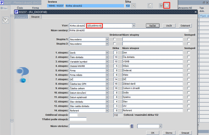The width and height of the screenshot is (209, 135).
Task: Click the down arrow of left scrollbar
Action: point(12,121)
